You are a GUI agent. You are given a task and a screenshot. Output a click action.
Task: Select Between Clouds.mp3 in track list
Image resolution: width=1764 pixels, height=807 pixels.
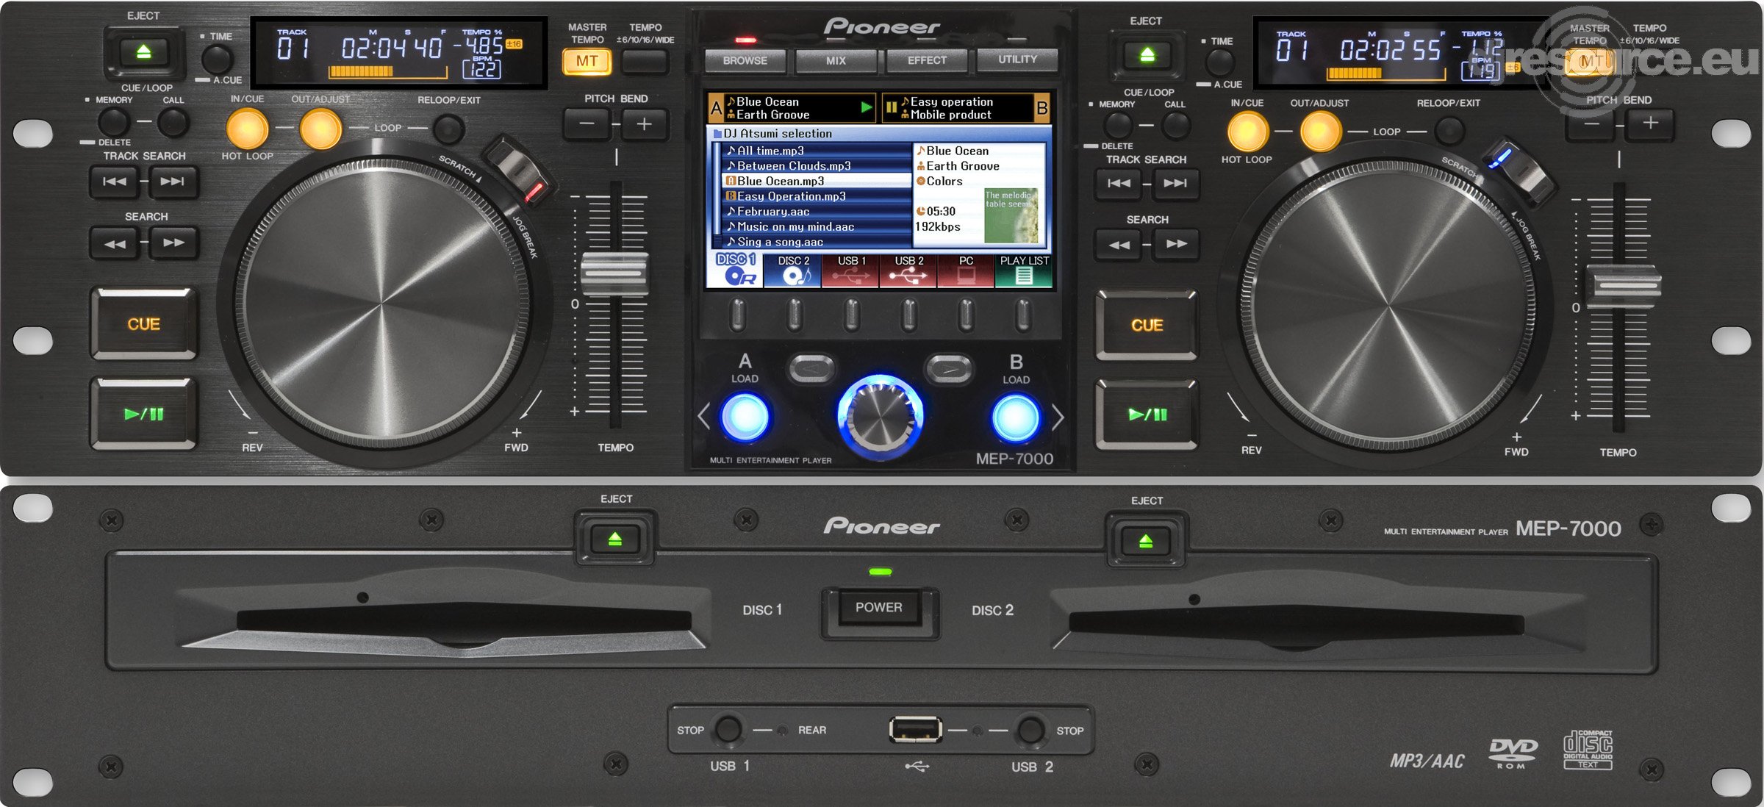point(817,165)
